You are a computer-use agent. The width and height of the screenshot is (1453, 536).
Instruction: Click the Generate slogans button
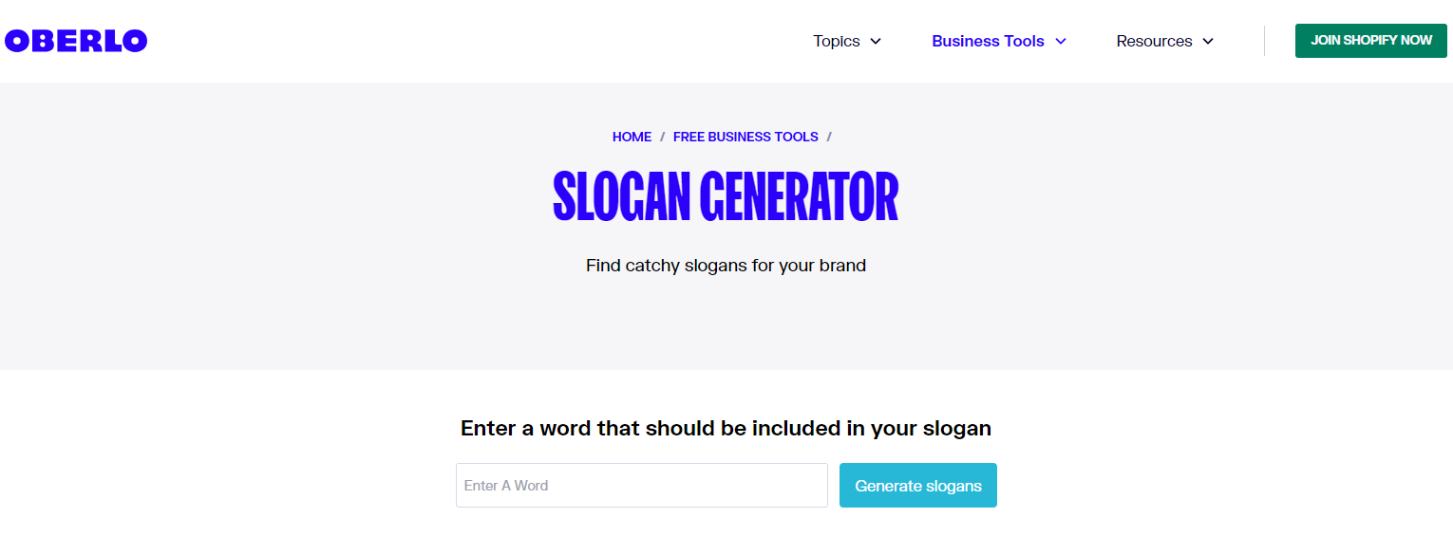918,486
